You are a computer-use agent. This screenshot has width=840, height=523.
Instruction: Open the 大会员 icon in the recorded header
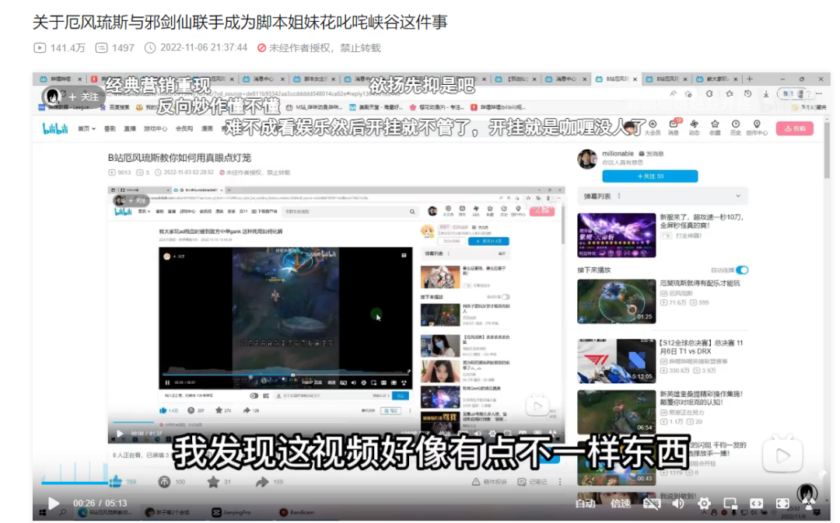point(653,128)
